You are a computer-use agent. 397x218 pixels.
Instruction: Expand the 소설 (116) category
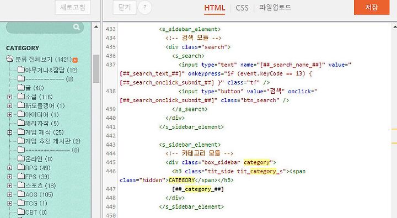(x=9, y=97)
